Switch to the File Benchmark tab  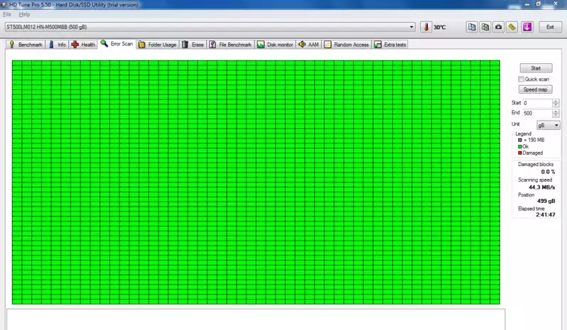[230, 45]
